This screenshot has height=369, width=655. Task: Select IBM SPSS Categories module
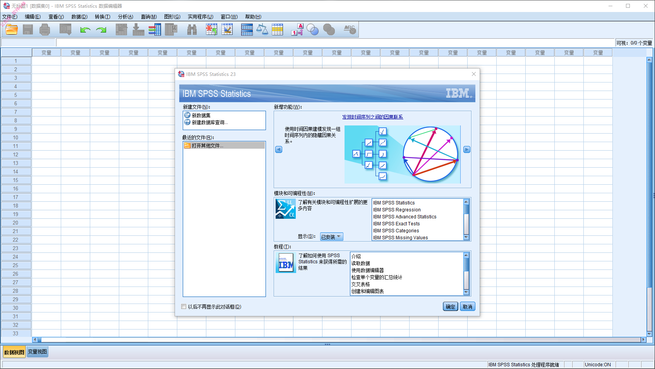(396, 231)
